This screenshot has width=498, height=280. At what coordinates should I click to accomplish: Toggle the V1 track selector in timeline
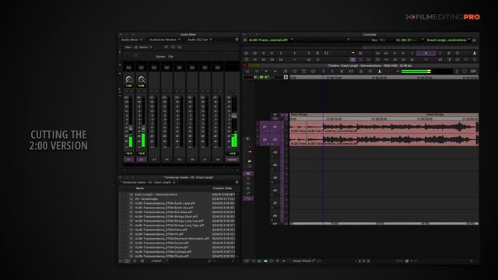[275, 114]
